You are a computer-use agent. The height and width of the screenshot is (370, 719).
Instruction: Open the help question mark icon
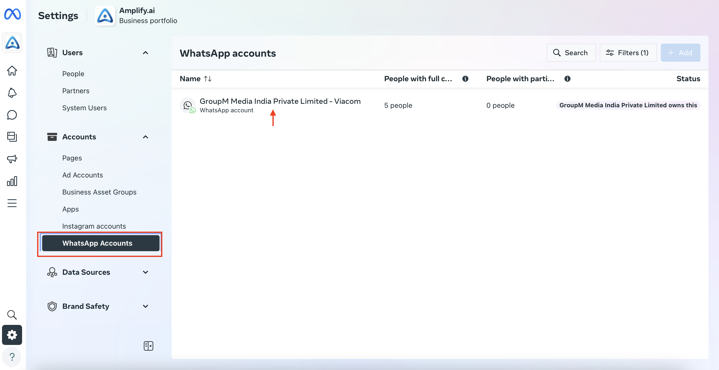click(12, 357)
